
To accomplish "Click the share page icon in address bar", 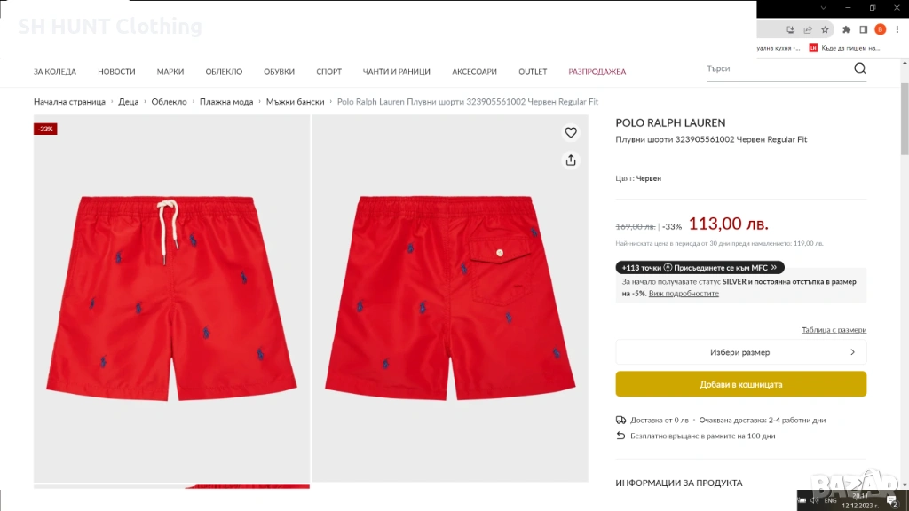I will (808, 29).
